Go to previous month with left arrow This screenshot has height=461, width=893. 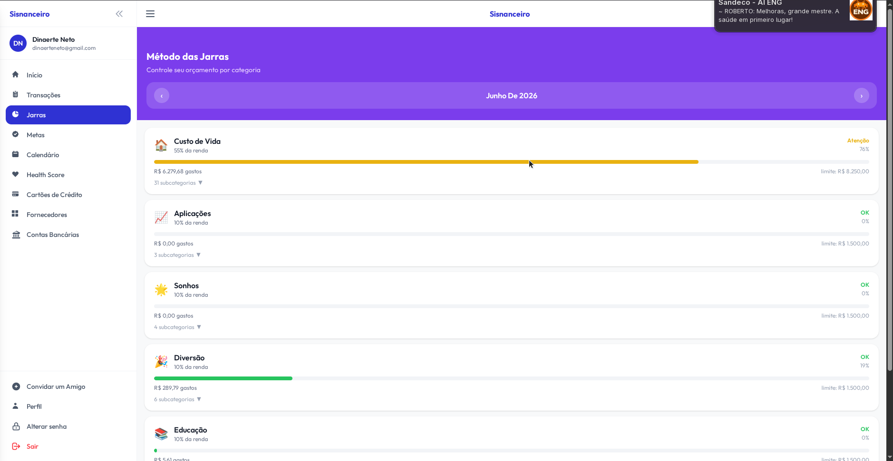162,95
